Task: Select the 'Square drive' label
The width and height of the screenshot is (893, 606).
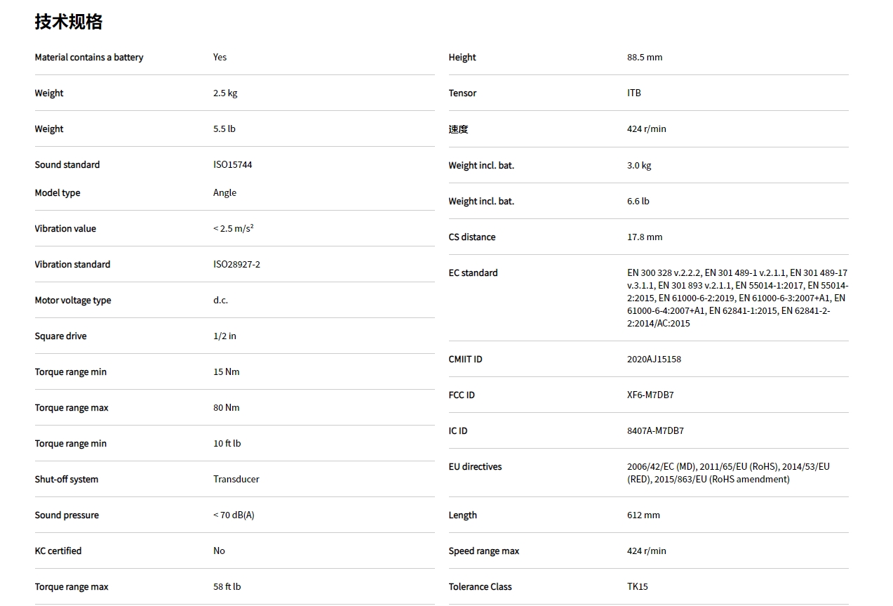Action: click(61, 336)
